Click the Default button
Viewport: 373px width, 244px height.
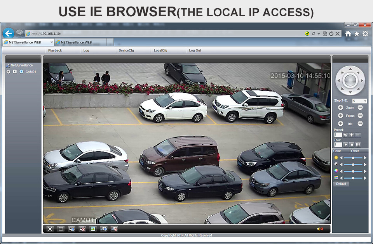341,184
